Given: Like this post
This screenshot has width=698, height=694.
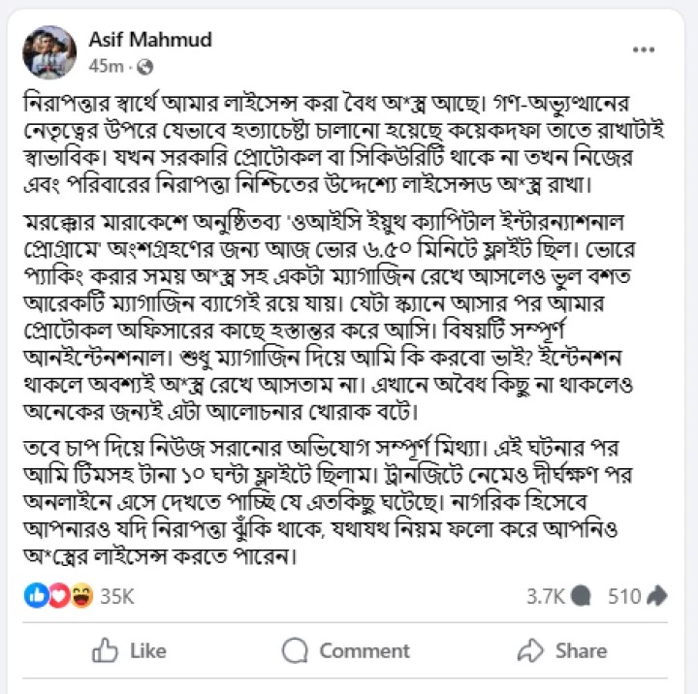Looking at the screenshot, I should click(x=129, y=650).
